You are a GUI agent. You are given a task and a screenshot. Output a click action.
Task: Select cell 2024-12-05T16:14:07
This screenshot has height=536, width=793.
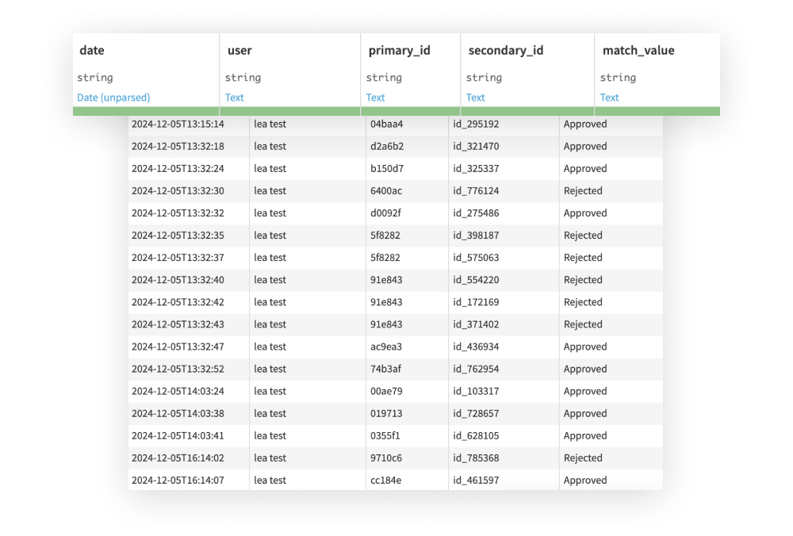(x=178, y=480)
